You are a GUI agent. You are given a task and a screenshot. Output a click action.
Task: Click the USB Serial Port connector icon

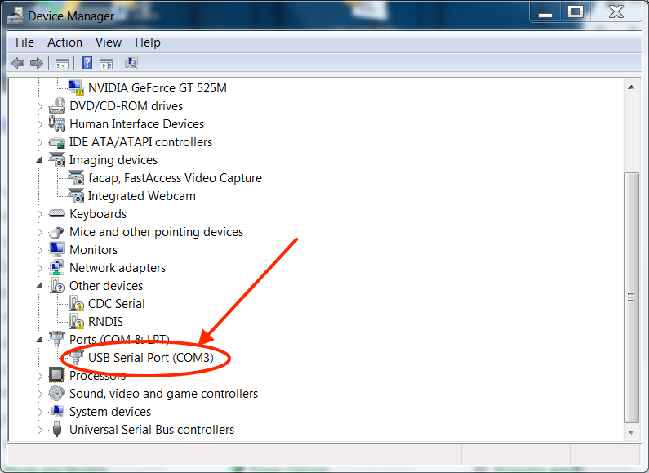(76, 357)
